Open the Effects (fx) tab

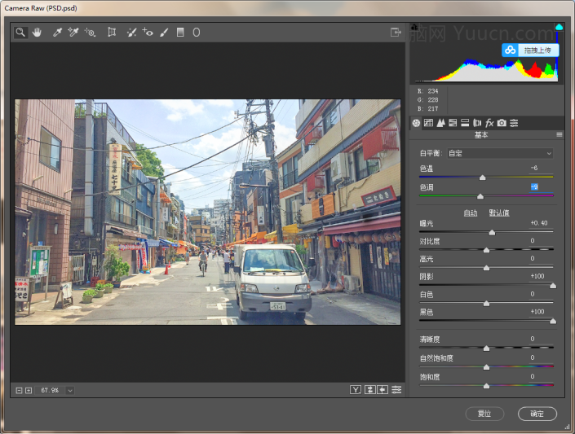pos(489,123)
